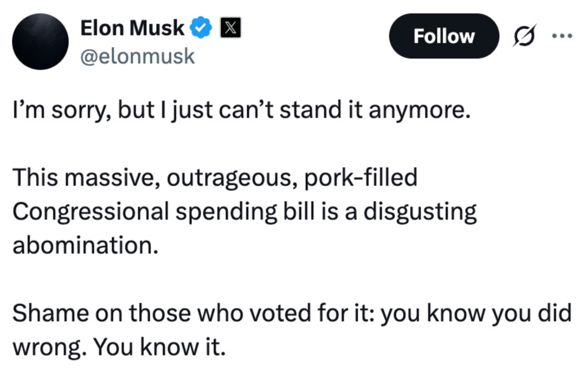Select Elon Musk's profile avatar
The image size is (588, 375).
(x=39, y=41)
